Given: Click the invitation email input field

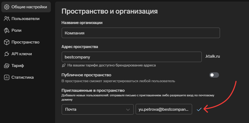Looking at the screenshot, I should click(164, 109).
